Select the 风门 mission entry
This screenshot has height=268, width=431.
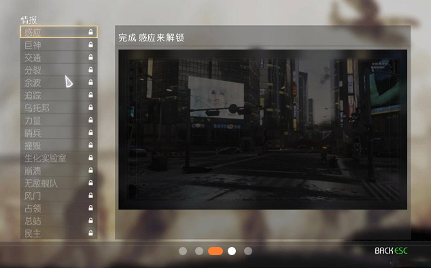pyautogui.click(x=59, y=195)
